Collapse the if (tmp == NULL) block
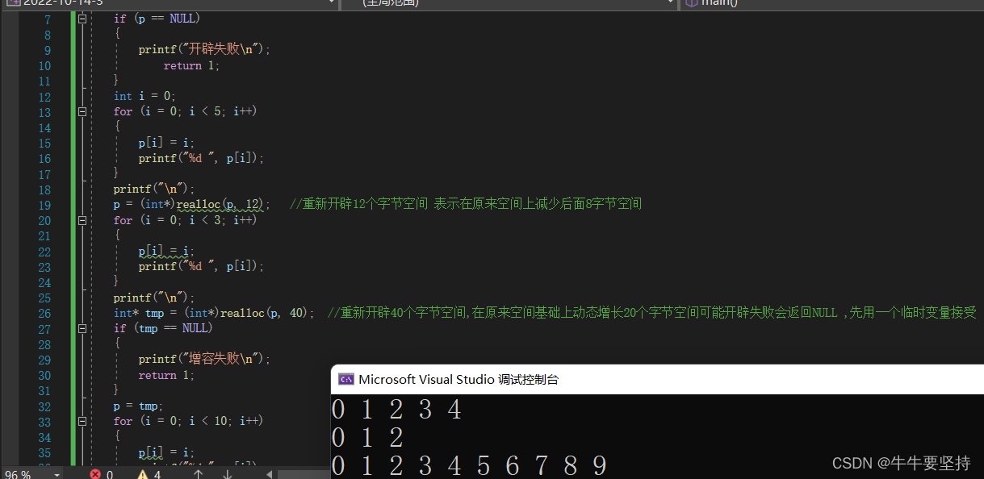The height and width of the screenshot is (479, 984). click(82, 328)
